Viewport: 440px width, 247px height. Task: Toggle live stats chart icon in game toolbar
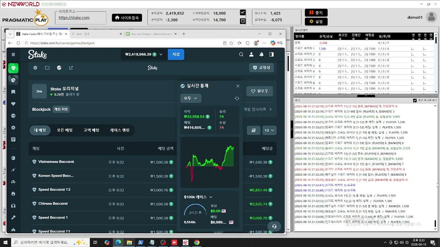pyautogui.click(x=59, y=68)
